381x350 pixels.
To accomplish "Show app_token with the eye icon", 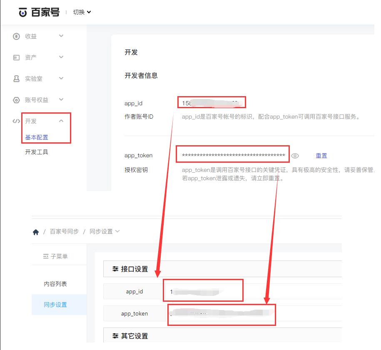I will pos(295,156).
